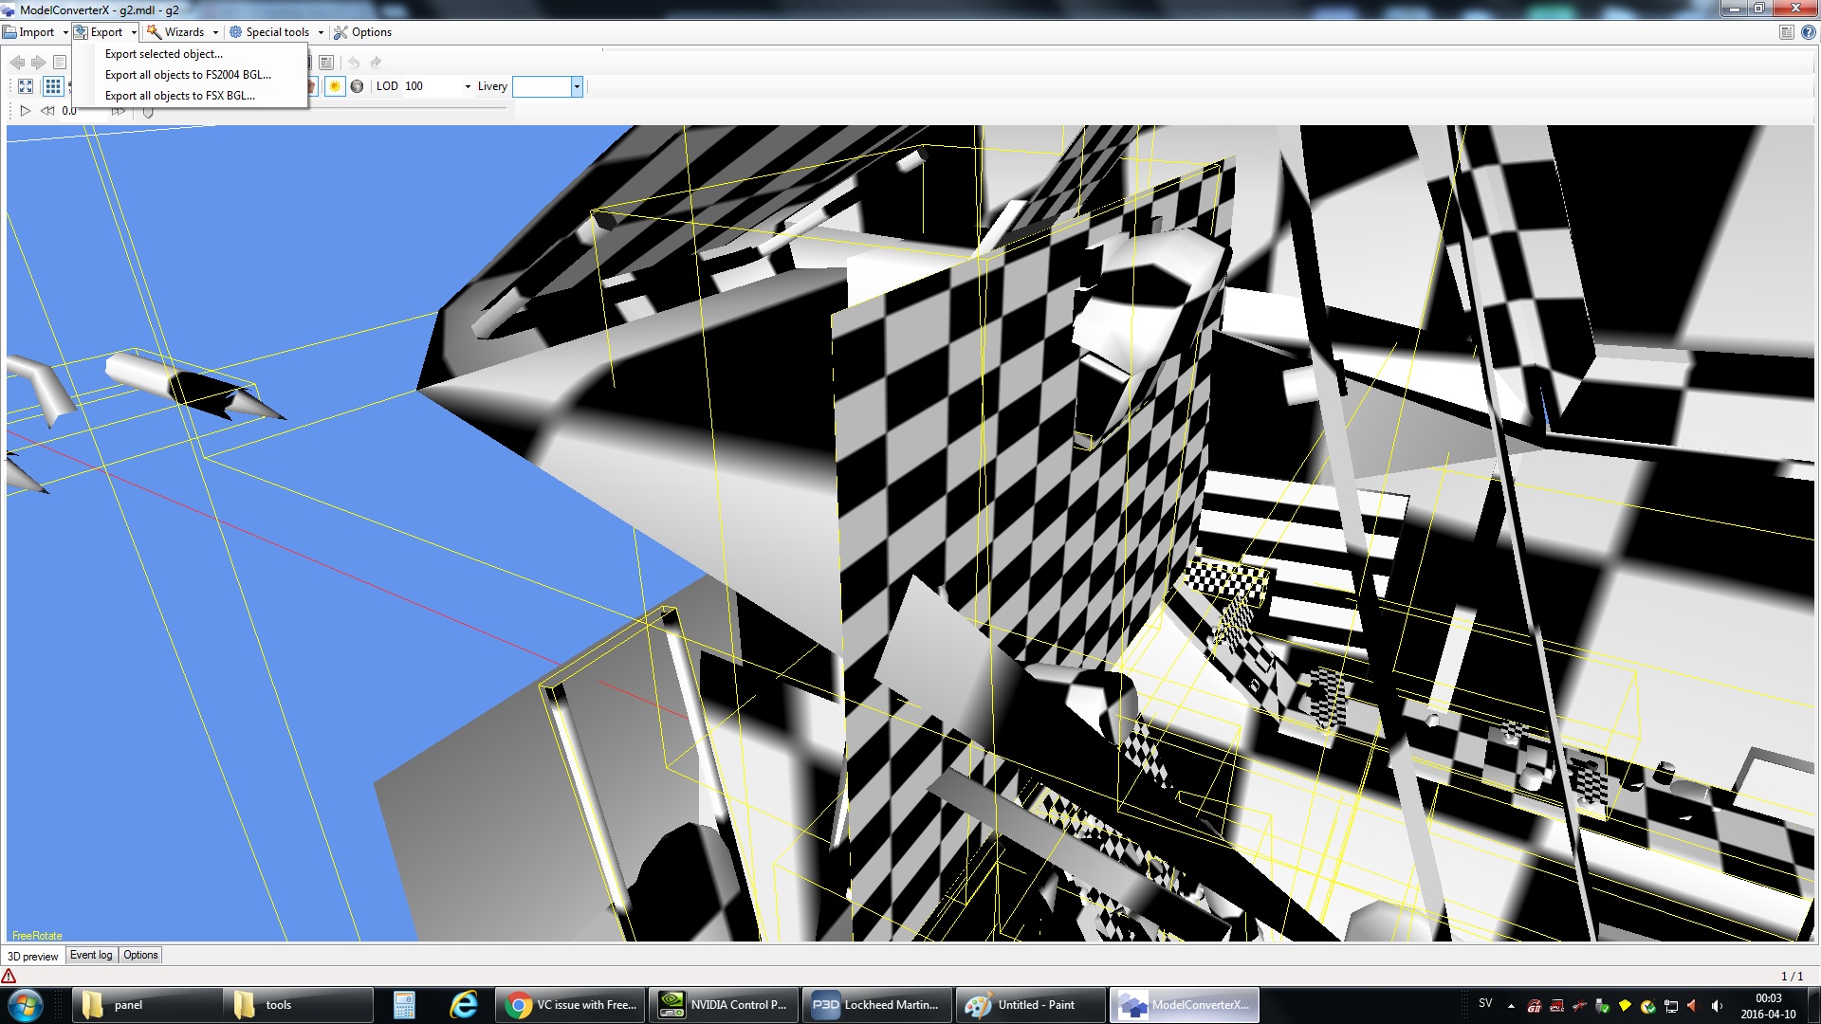
Task: Click the rewind animation icon
Action: [x=47, y=111]
